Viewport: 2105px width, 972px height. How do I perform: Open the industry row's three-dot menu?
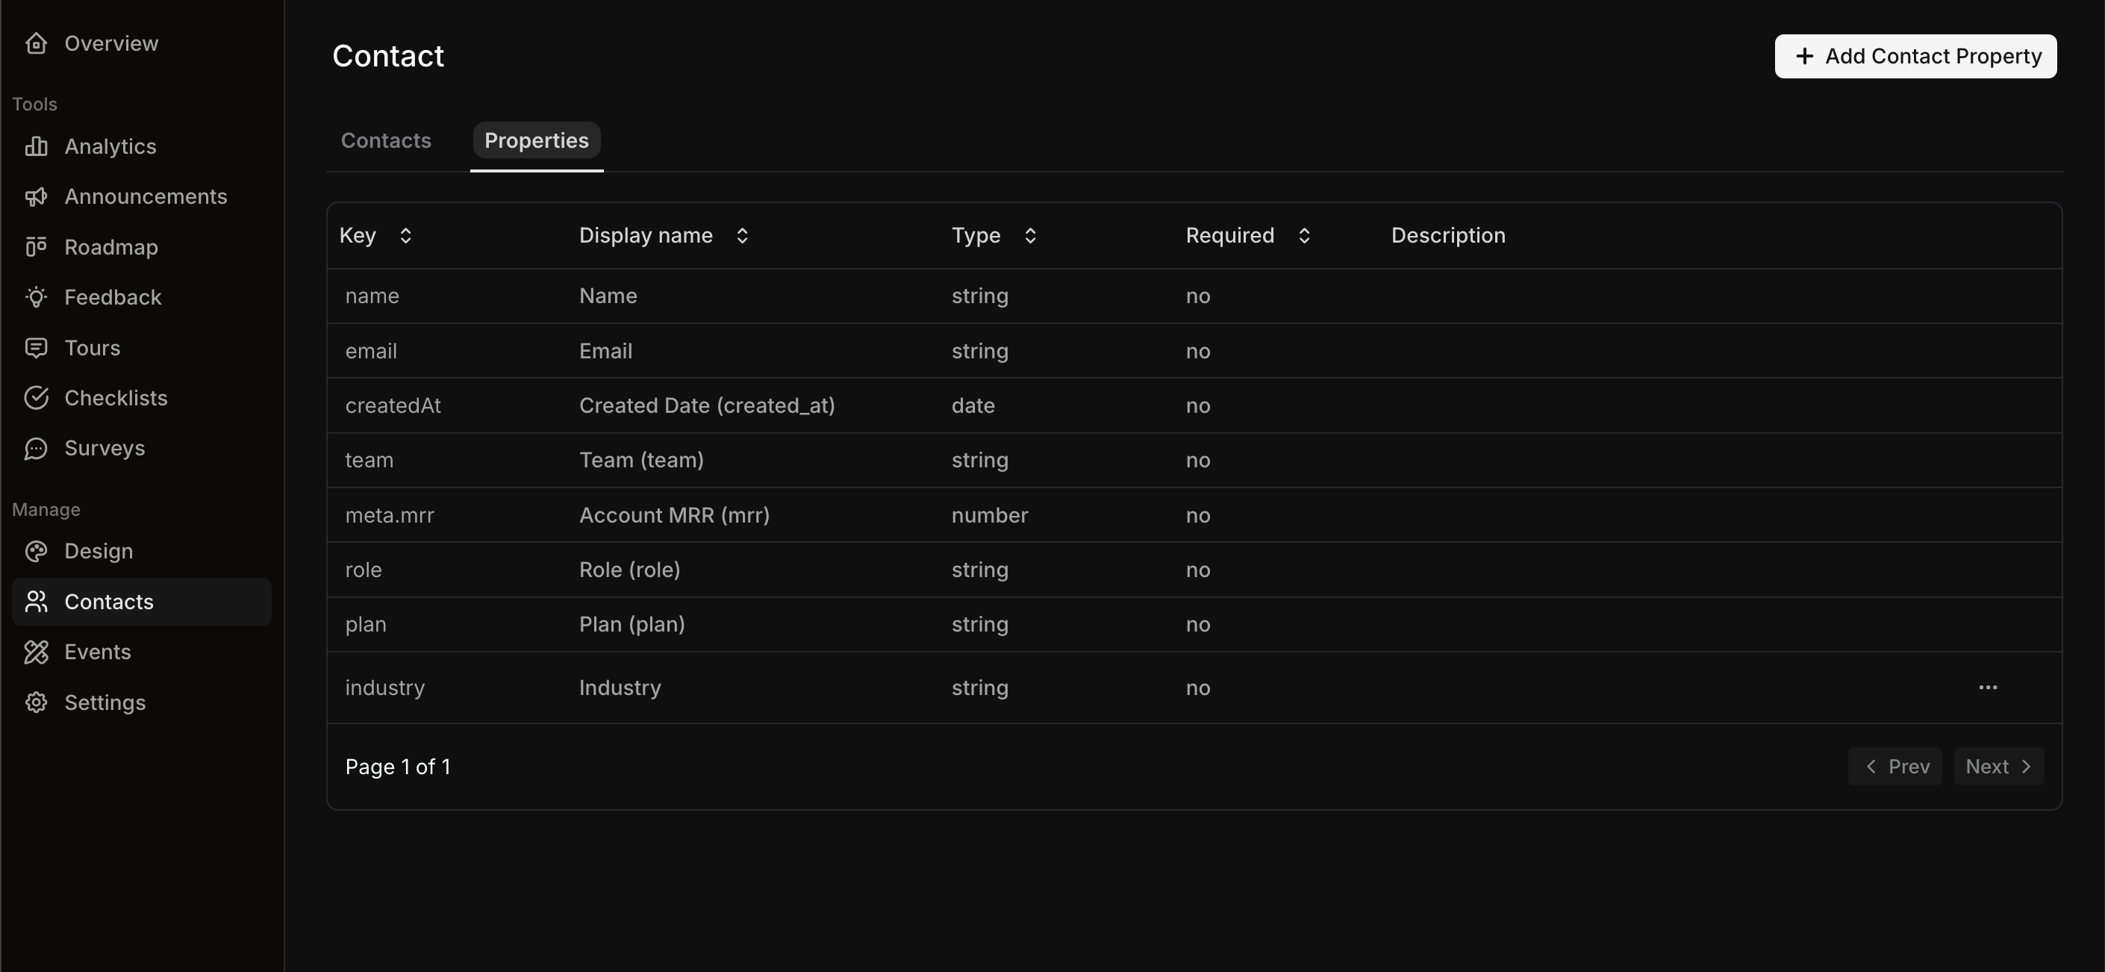1987,688
